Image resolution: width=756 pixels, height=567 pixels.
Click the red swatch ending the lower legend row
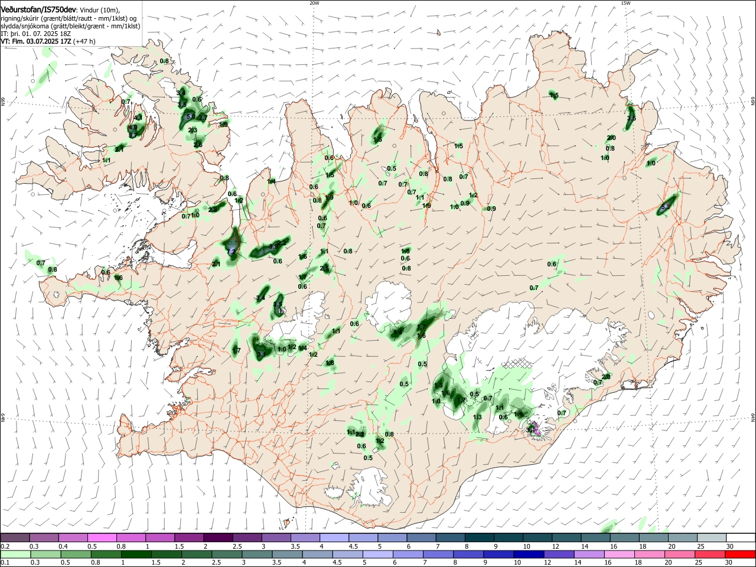741,554
